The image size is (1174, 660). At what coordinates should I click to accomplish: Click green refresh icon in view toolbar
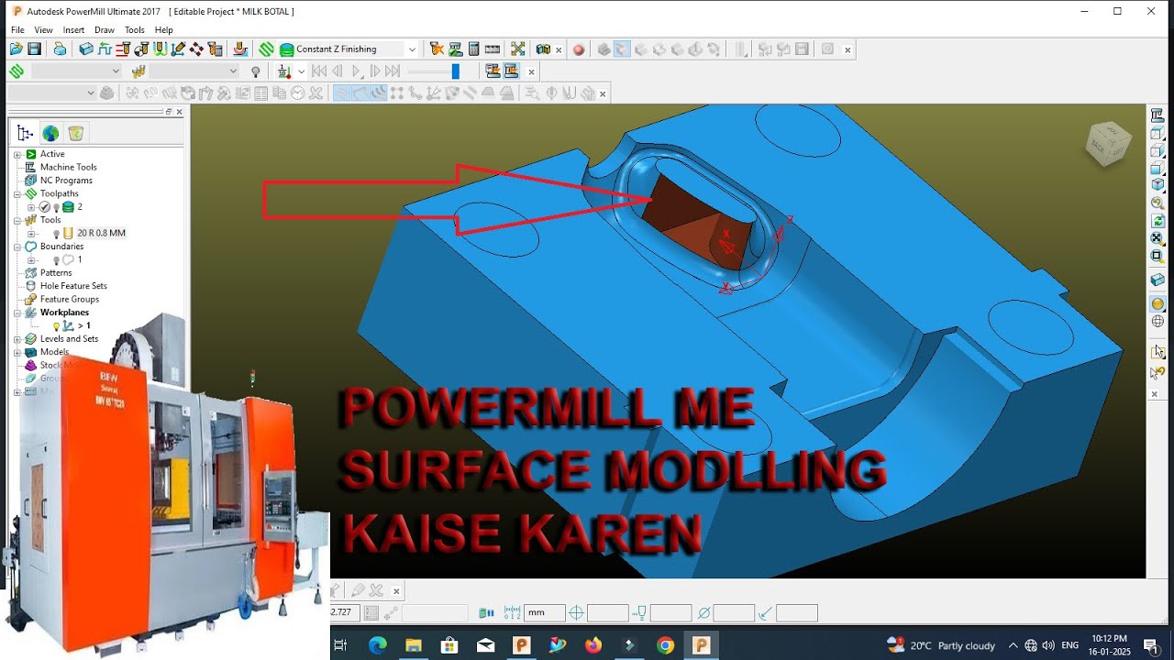(x=1157, y=221)
